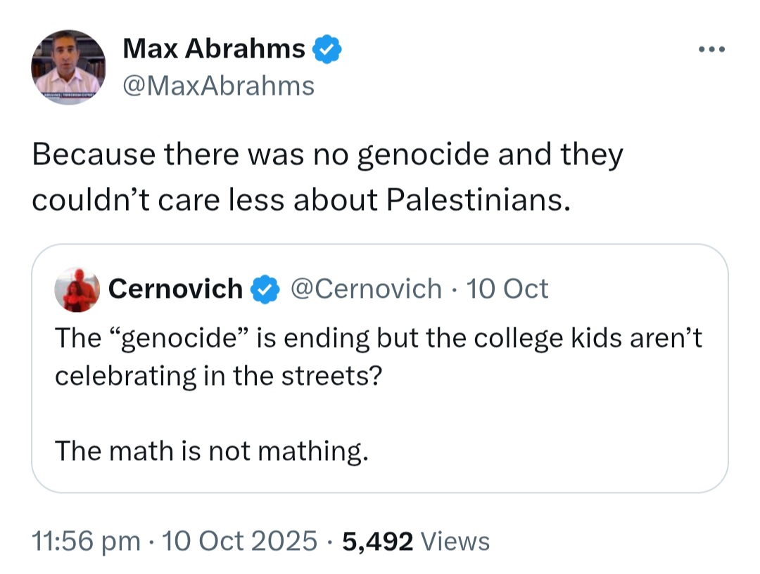The height and width of the screenshot is (574, 760).
Task: Open the quoted tweet about college kids
Action: tap(379, 368)
